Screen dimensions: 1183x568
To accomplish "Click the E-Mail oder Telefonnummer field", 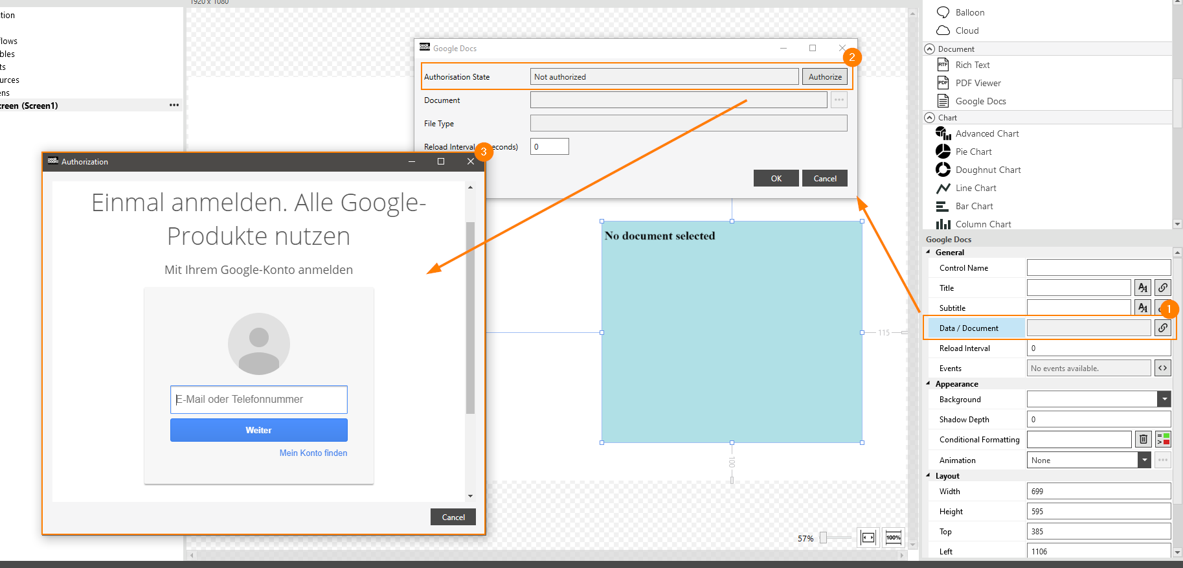I will [258, 400].
